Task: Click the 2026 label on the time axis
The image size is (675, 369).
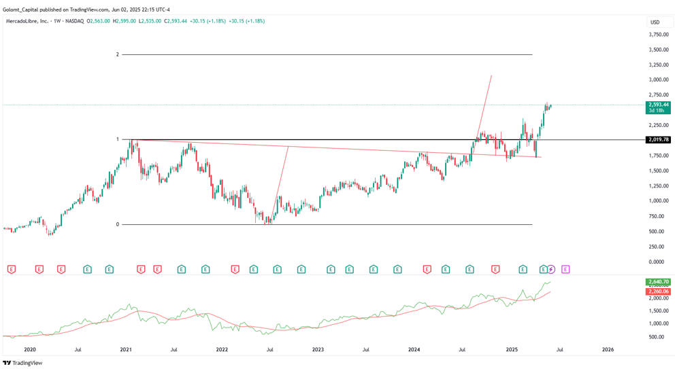Action: point(608,350)
